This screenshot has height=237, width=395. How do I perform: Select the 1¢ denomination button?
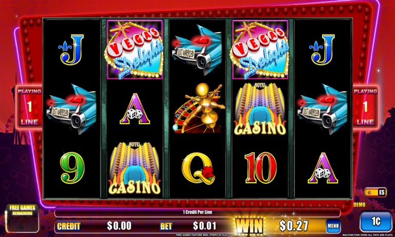376,222
